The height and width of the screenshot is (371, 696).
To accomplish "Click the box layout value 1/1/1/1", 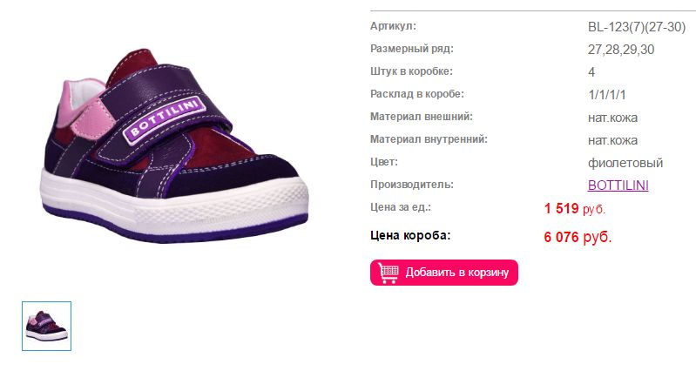I will (607, 95).
